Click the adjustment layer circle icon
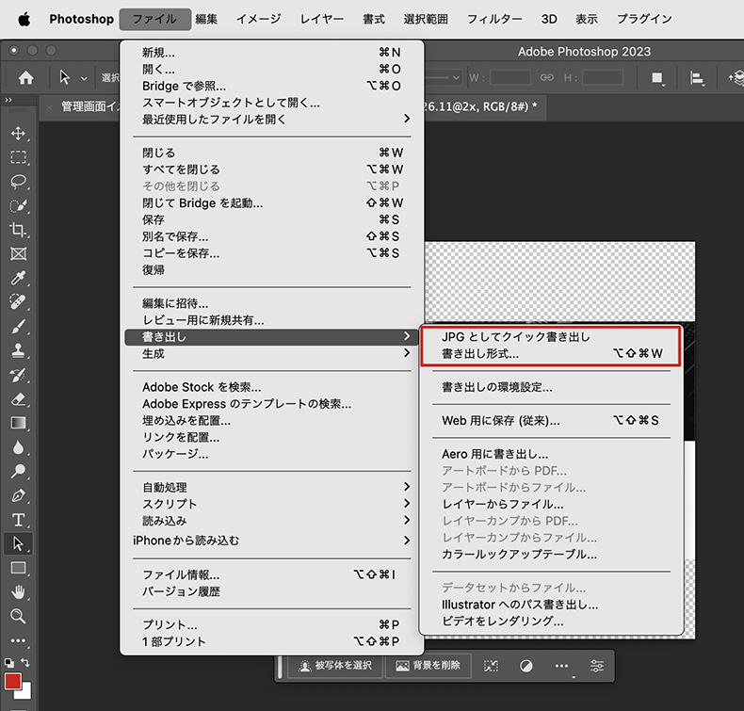Screen dimensions: 744x711 tap(526, 666)
